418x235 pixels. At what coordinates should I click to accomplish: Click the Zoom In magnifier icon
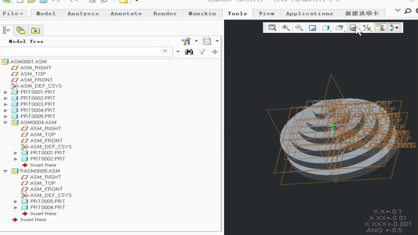click(x=286, y=28)
